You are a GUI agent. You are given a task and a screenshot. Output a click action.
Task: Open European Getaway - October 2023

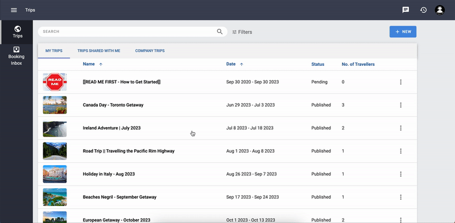point(117,220)
